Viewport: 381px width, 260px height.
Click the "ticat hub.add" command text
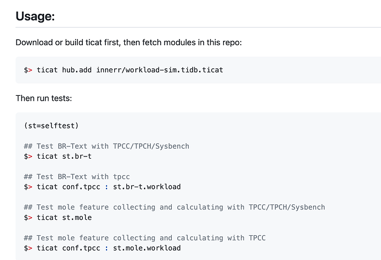point(64,70)
